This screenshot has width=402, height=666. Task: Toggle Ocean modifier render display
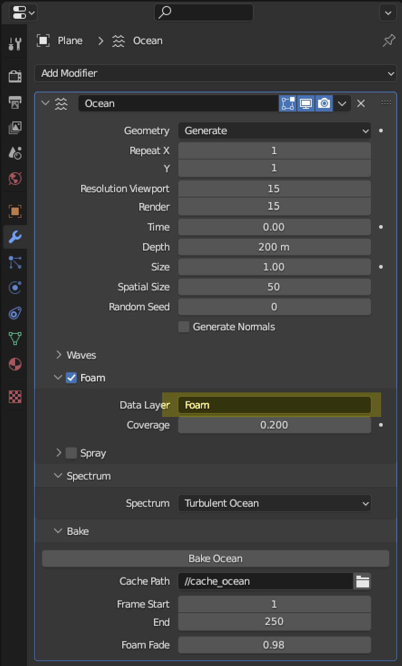324,103
